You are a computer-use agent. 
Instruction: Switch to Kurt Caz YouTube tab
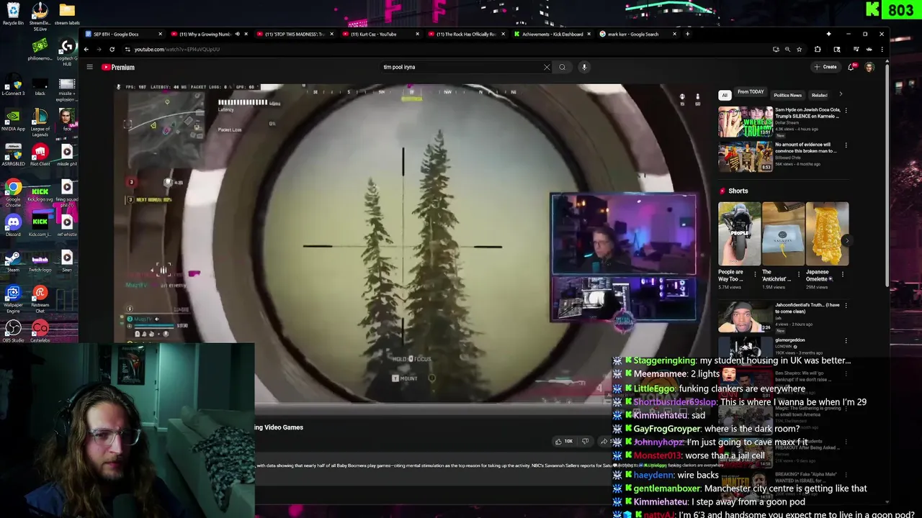(x=379, y=34)
